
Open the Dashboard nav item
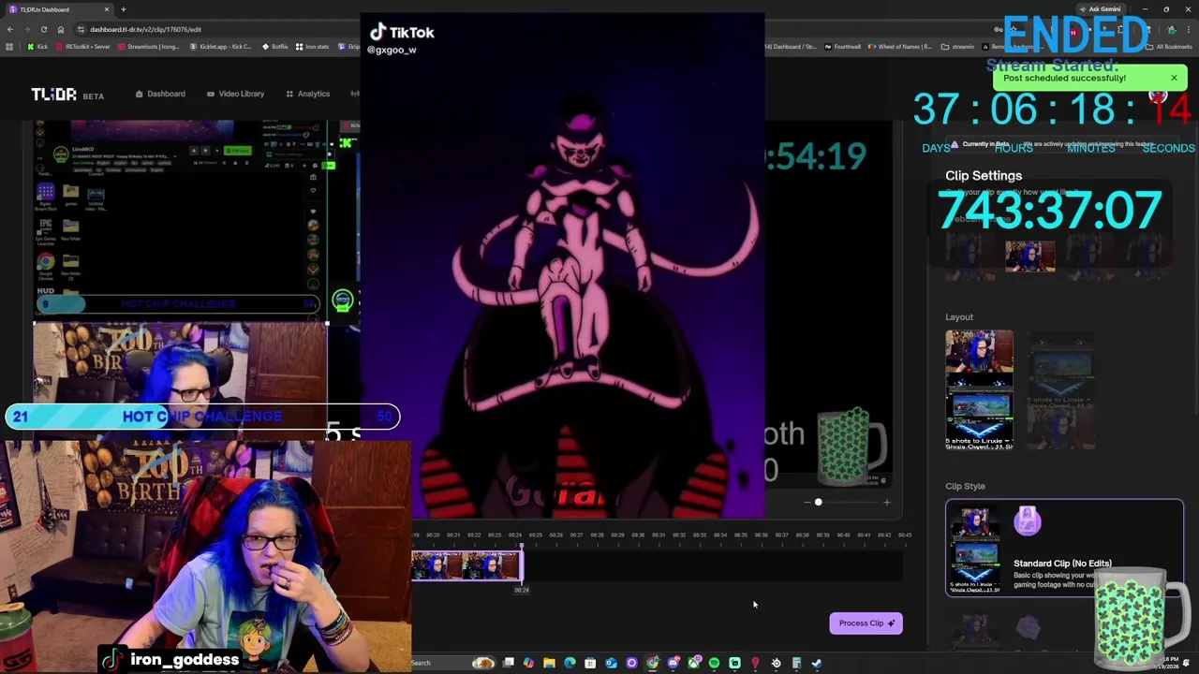coord(160,94)
